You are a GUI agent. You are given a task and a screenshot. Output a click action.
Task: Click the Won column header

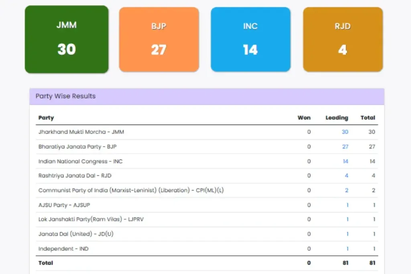tap(304, 118)
